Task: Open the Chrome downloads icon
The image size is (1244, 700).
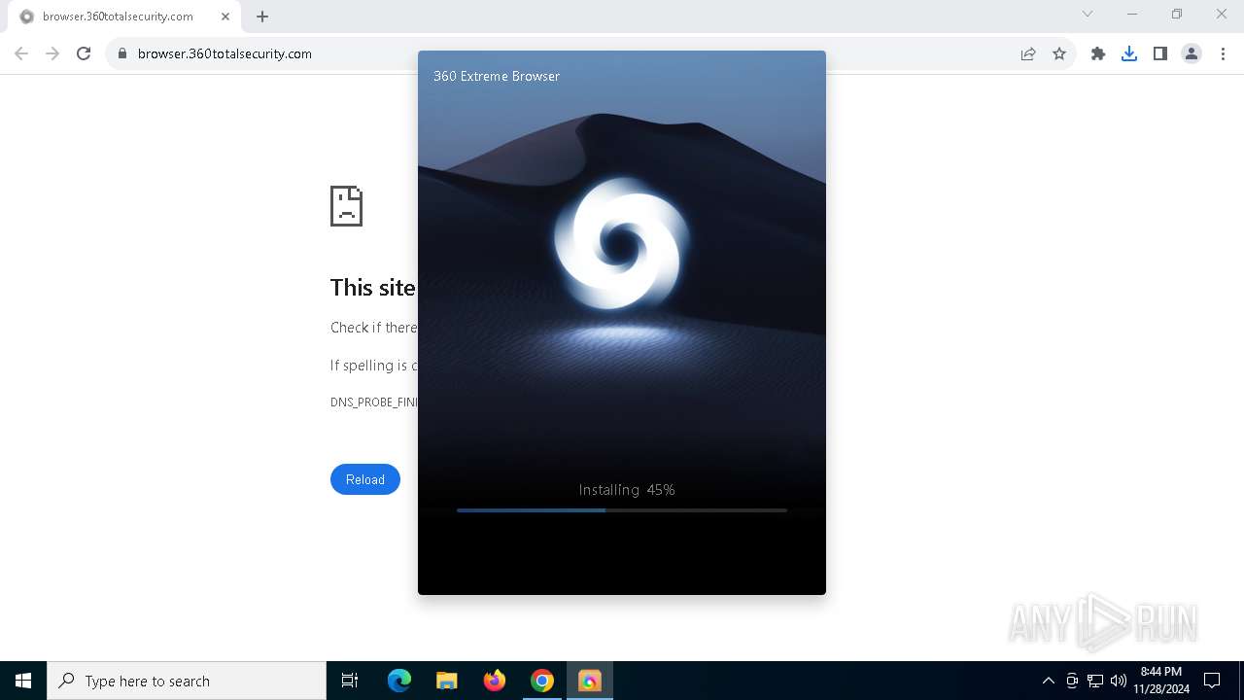Action: point(1129,53)
